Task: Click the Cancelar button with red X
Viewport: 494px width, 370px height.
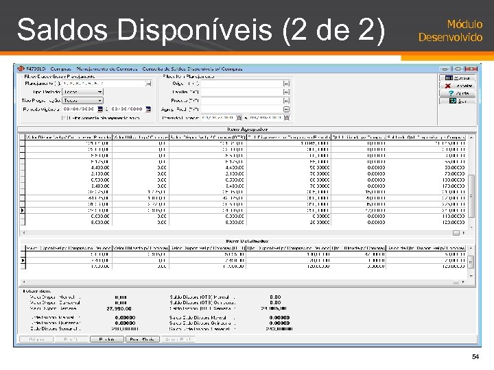Action: (458, 86)
